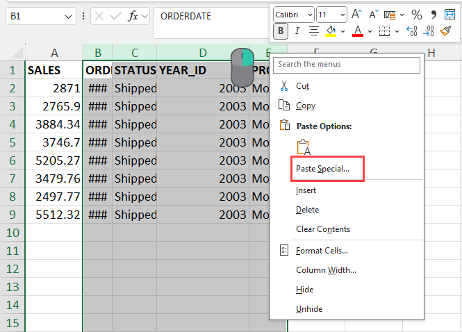Click the Decrease Font Size icon
Viewport: 462px width, 332px height.
(x=374, y=14)
